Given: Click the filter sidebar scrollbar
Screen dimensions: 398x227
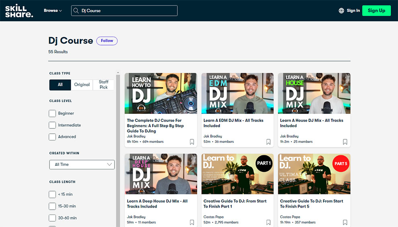Looking at the screenshot, I should (118, 150).
